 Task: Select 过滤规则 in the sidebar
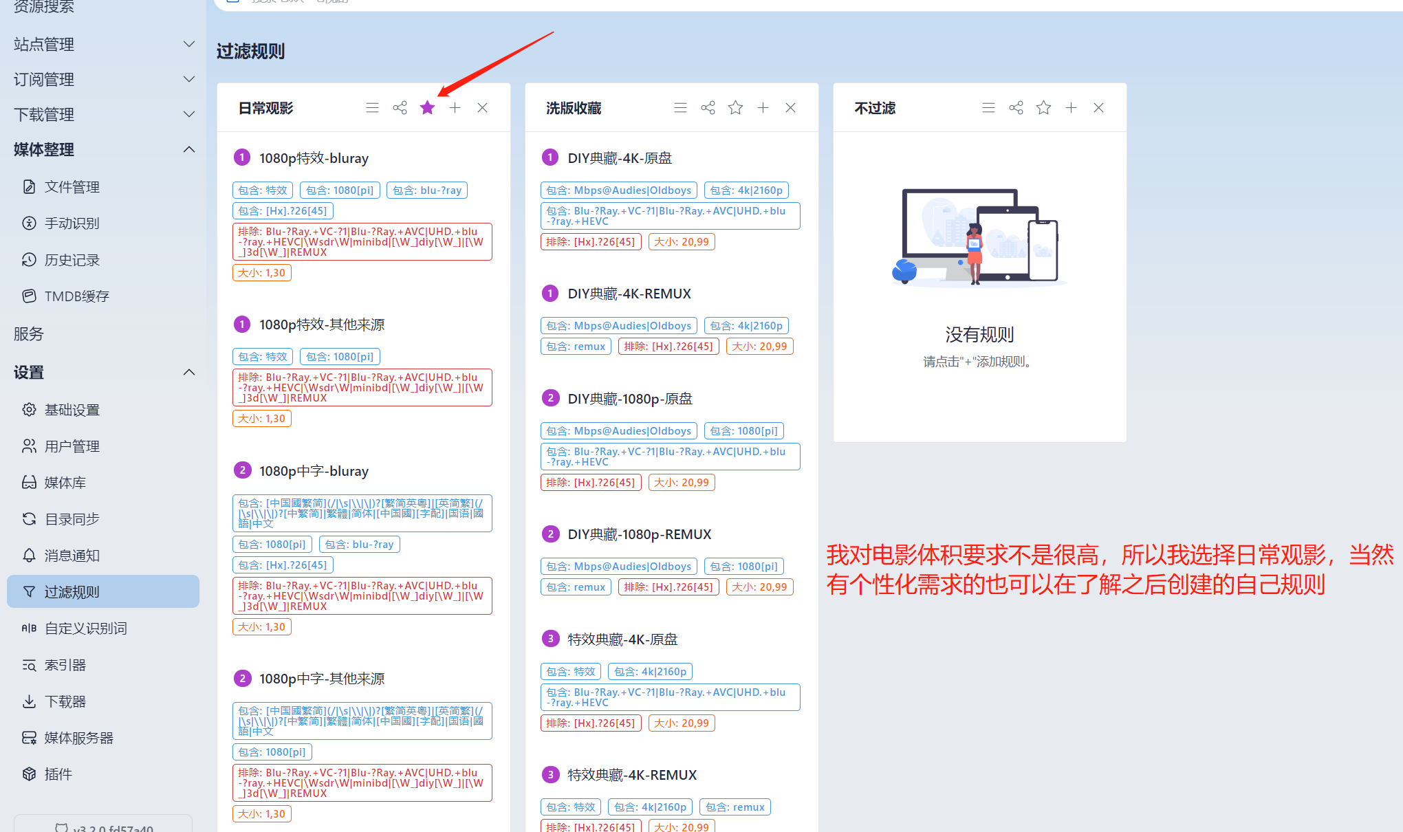[103, 591]
